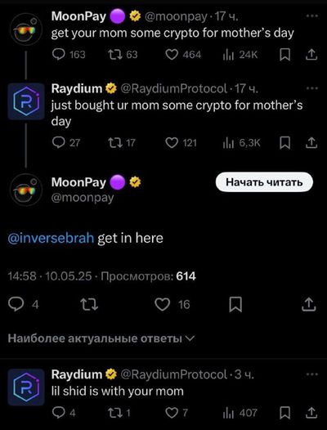The image size is (327, 430).
Task: Open Raydium's logo avatar on bottom reply
Action: tap(26, 387)
